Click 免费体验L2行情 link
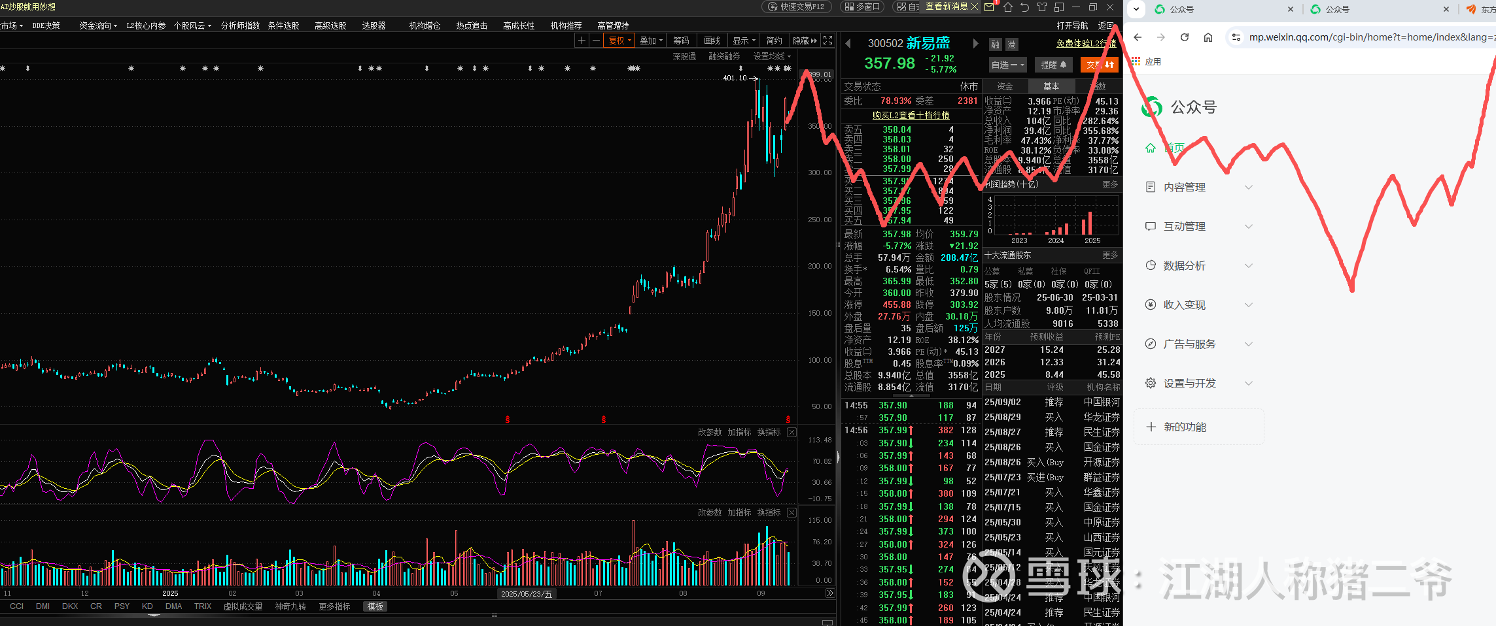The width and height of the screenshot is (1496, 626). coord(1087,44)
